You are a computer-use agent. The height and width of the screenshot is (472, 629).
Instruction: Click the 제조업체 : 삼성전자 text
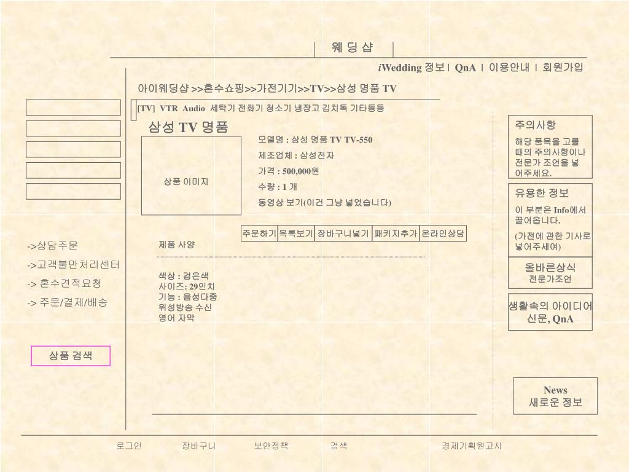[295, 155]
